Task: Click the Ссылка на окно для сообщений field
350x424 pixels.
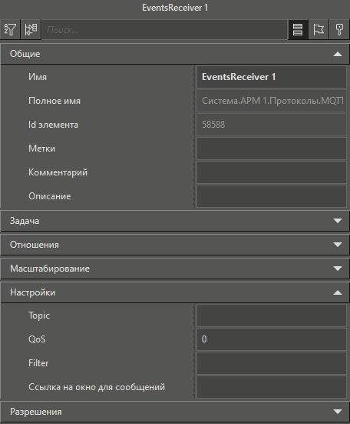Action: (x=272, y=387)
